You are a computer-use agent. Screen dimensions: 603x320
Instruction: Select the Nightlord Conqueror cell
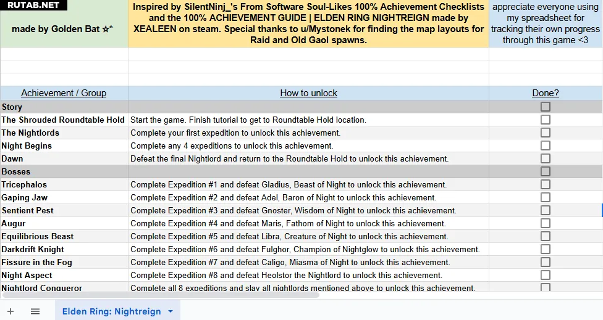tap(64, 287)
